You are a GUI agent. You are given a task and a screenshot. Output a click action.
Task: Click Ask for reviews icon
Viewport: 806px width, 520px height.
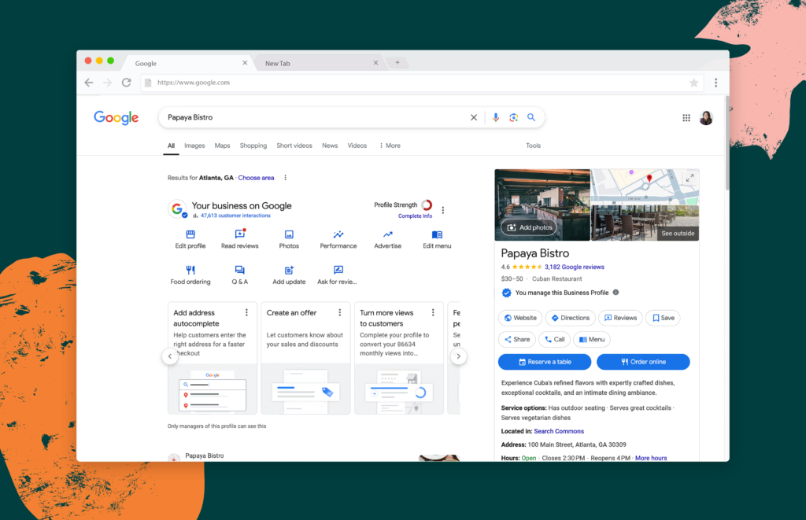click(x=338, y=270)
